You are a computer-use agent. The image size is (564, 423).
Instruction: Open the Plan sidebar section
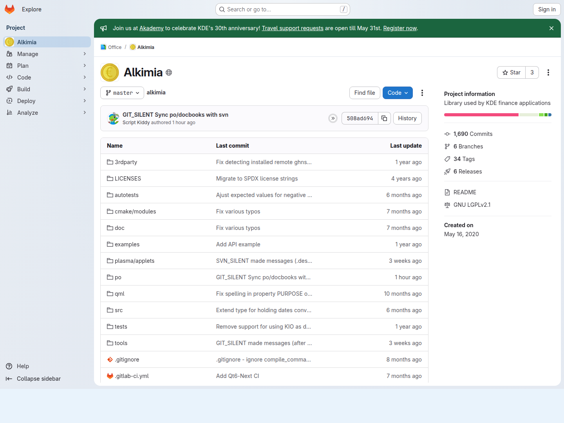[47, 65]
